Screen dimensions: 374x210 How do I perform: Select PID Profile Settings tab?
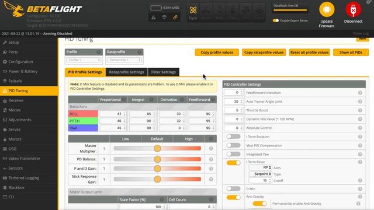(85, 72)
